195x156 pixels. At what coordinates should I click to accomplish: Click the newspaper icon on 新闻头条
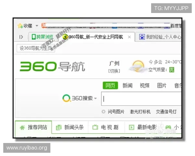pos(59,127)
